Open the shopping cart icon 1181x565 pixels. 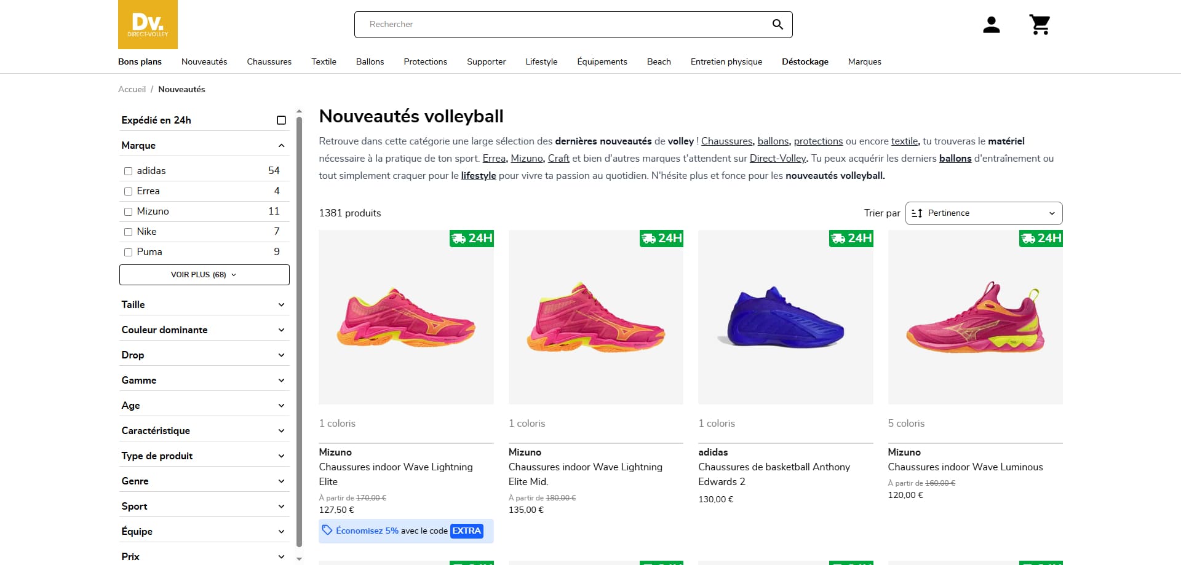click(1040, 25)
